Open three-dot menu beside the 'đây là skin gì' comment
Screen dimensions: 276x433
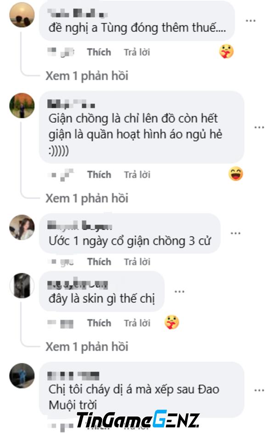pyautogui.click(x=180, y=291)
